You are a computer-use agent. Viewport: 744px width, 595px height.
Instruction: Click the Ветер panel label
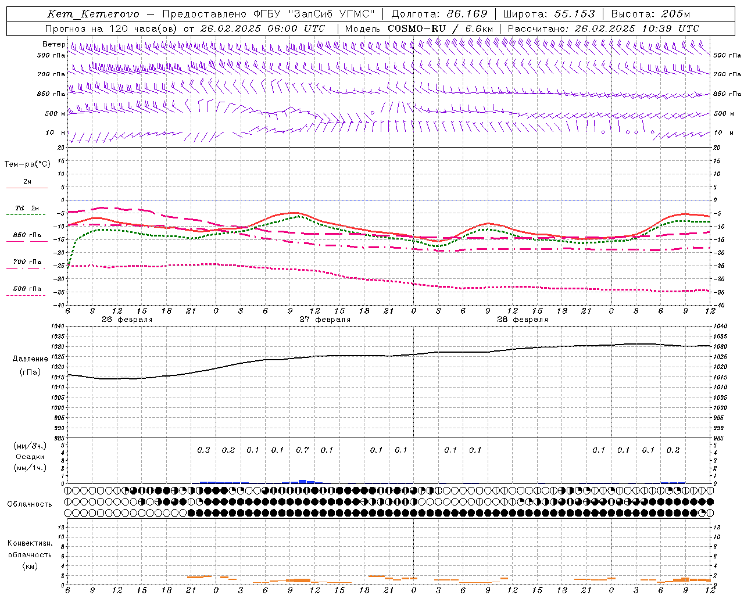tap(53, 44)
